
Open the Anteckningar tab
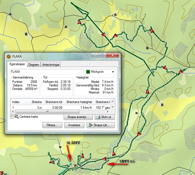point(51,65)
